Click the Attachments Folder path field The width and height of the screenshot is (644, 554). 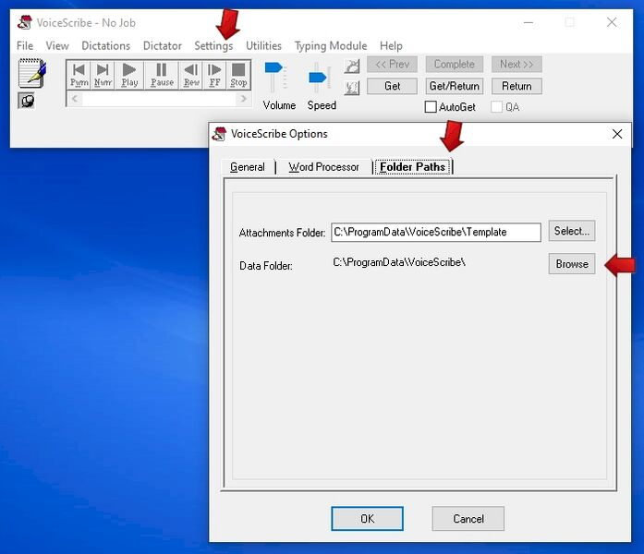(436, 233)
